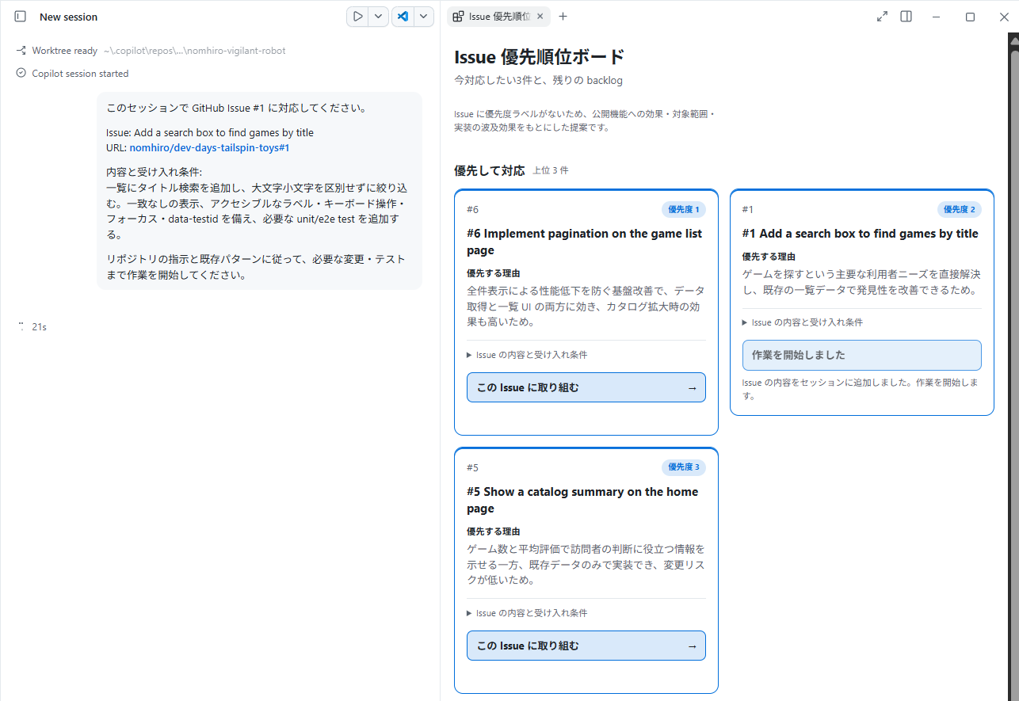The width and height of the screenshot is (1019, 701).
Task: Click the New session title
Action: tap(69, 17)
